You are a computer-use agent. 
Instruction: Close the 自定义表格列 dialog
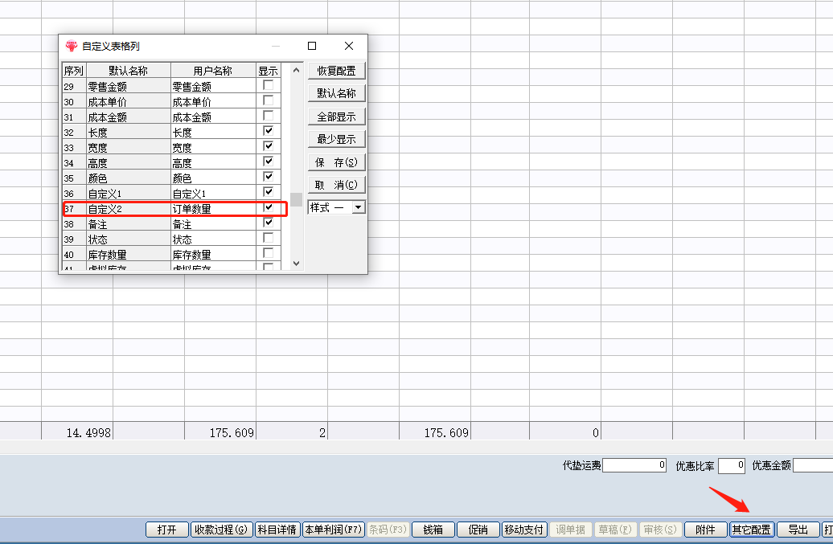tap(349, 46)
